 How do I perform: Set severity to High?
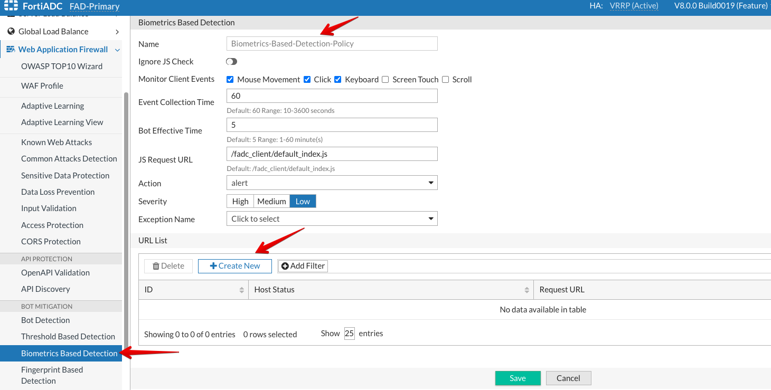pyautogui.click(x=240, y=201)
